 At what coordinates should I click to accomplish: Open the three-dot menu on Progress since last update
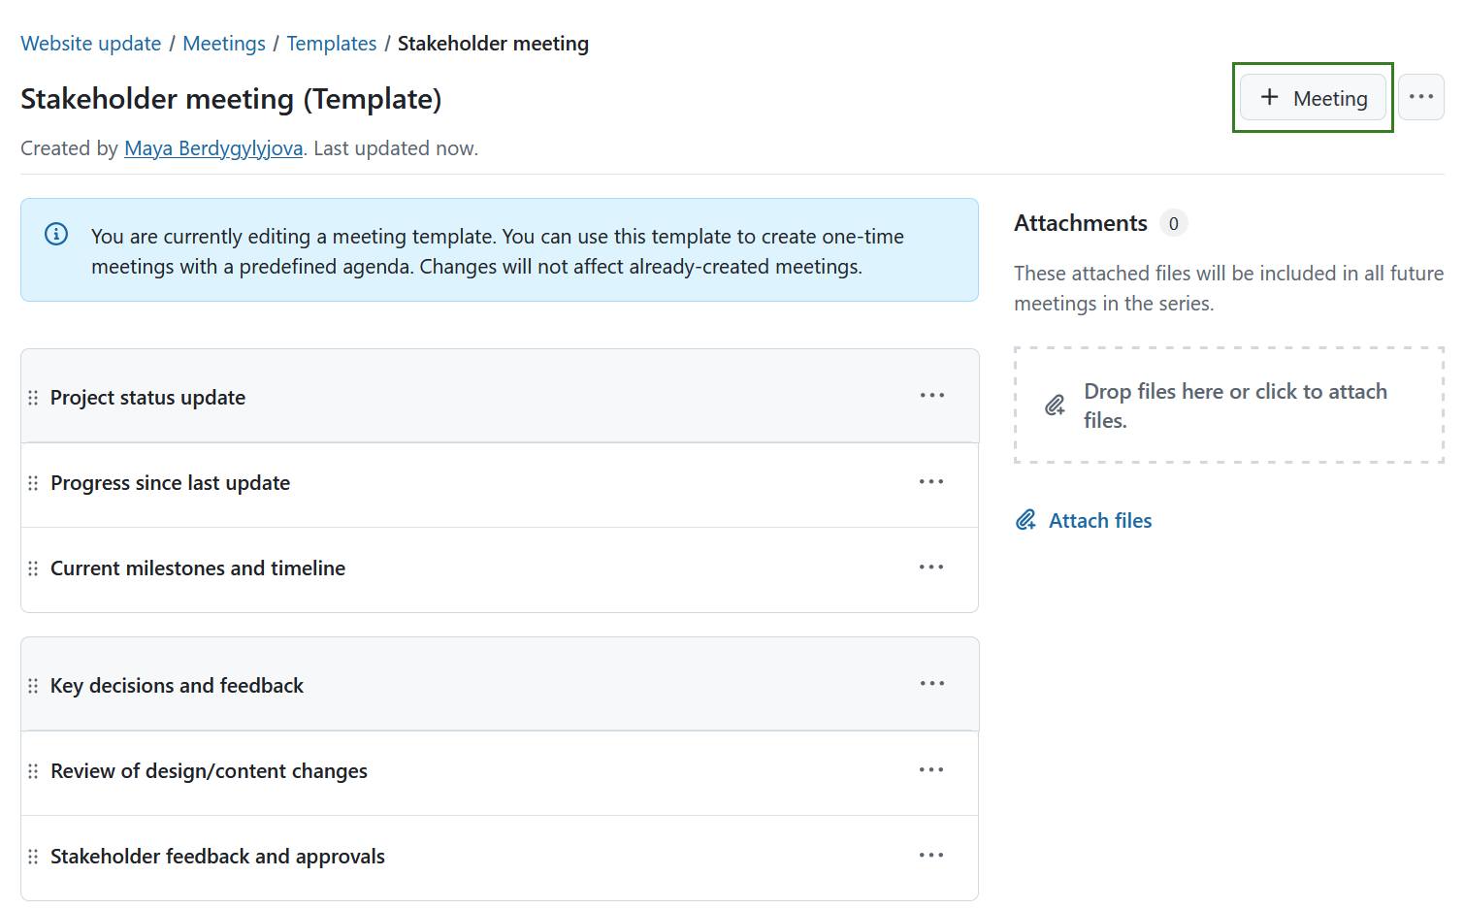[931, 481]
